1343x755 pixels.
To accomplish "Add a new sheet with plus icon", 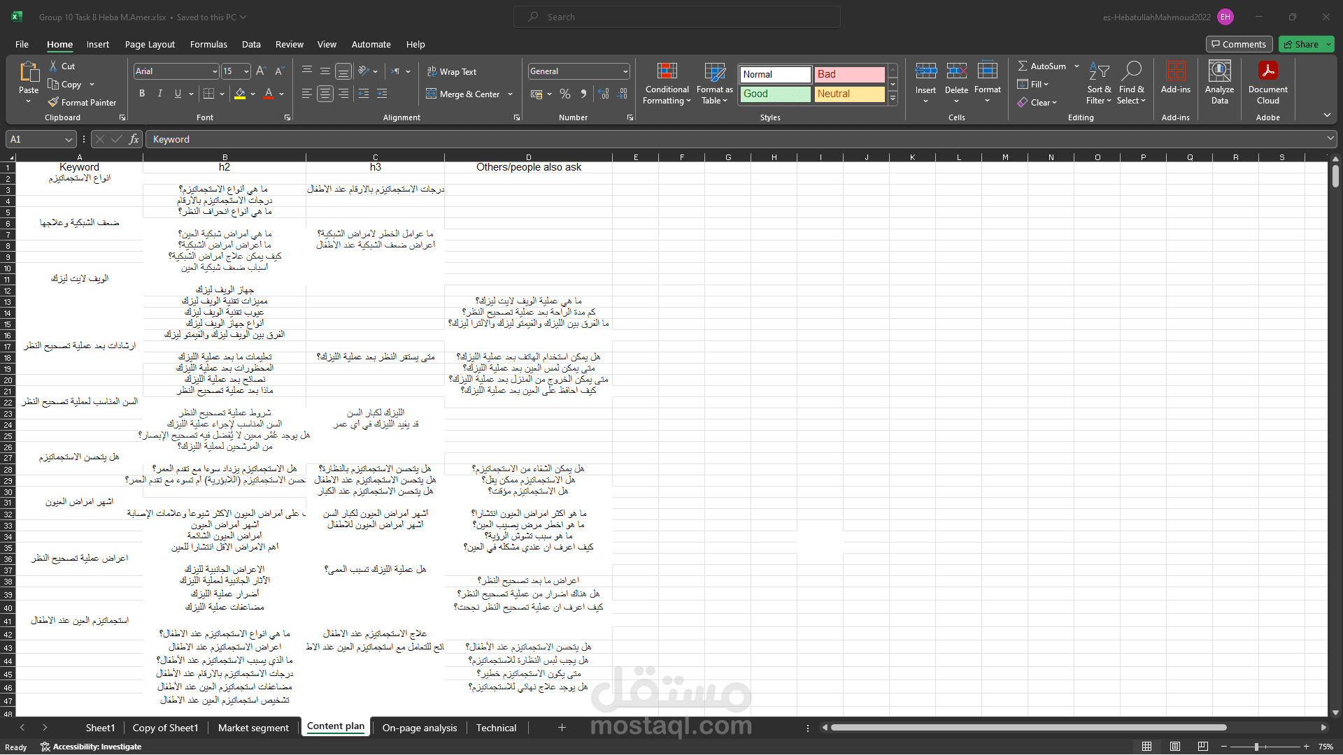I will 562,728.
